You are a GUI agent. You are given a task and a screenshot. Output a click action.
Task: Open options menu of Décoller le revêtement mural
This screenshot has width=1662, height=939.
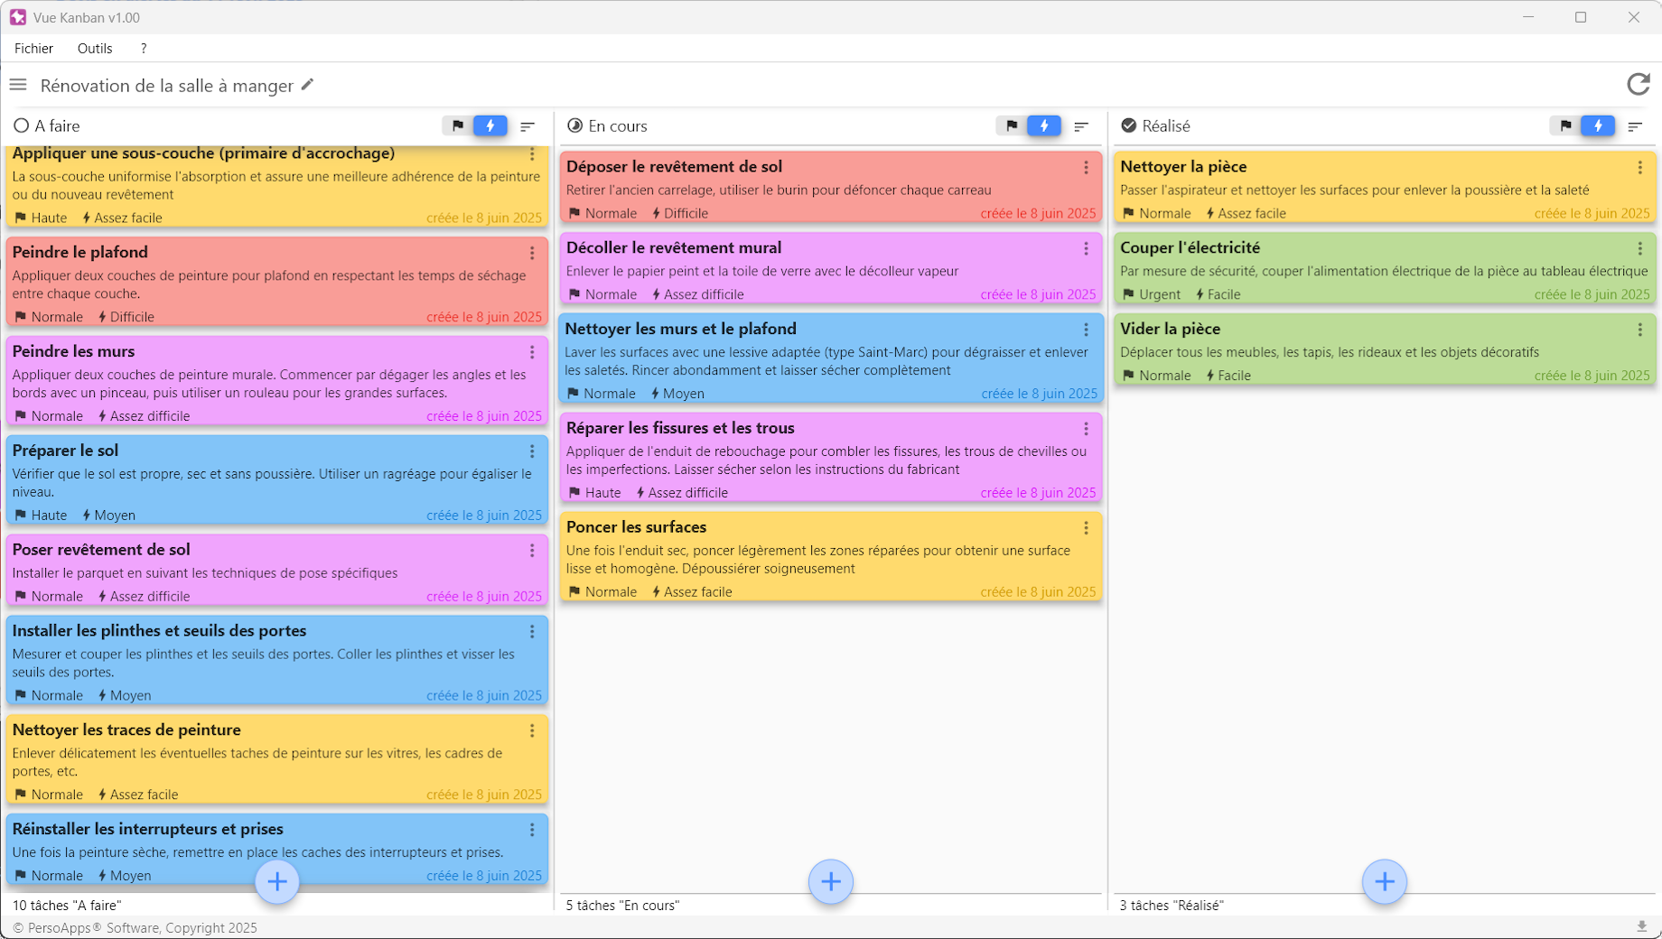click(x=1086, y=249)
